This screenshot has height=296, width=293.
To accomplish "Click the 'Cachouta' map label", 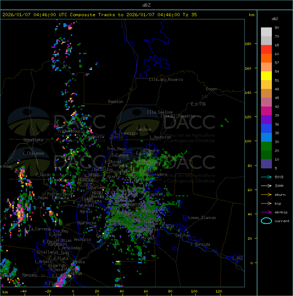I will coord(60,198).
